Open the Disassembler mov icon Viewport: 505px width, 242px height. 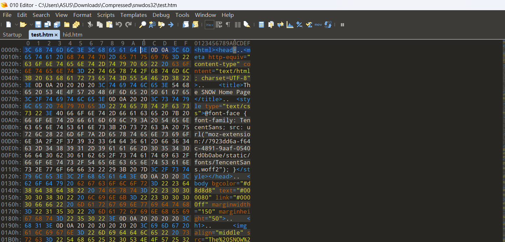(x=318, y=25)
